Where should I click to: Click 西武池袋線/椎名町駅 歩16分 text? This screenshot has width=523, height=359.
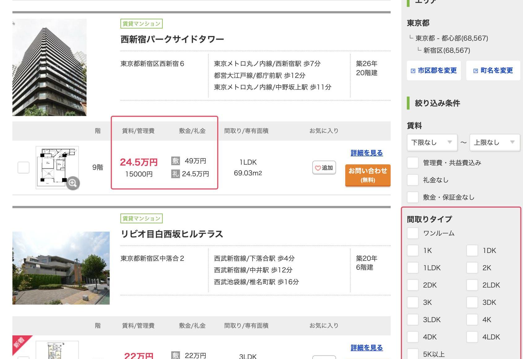tap(257, 282)
